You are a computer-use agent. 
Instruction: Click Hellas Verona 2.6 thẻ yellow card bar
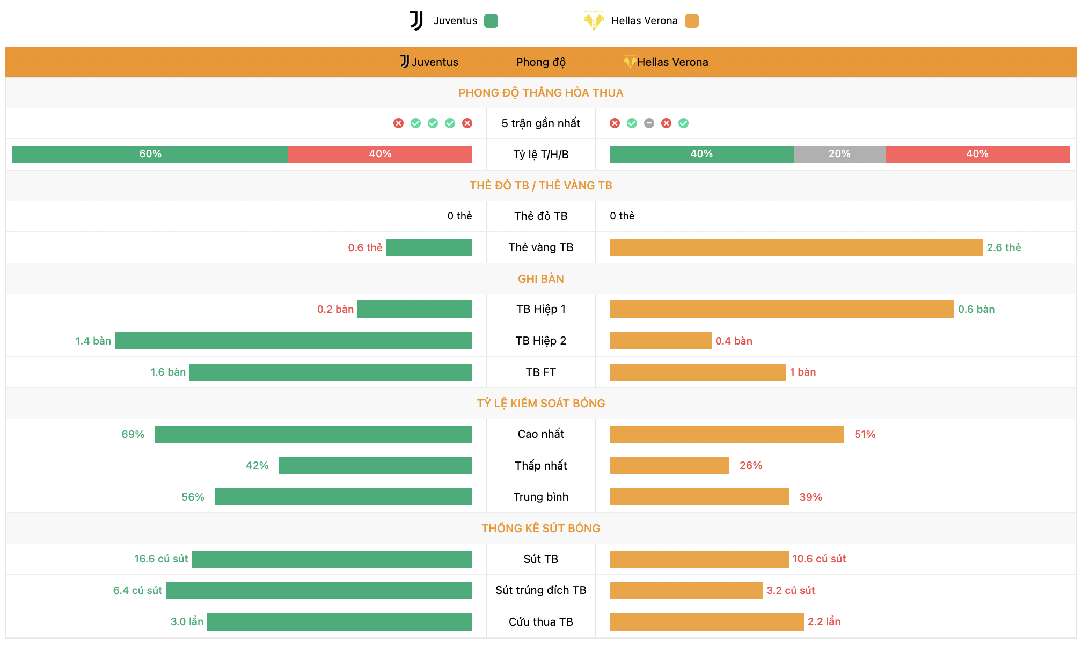796,247
